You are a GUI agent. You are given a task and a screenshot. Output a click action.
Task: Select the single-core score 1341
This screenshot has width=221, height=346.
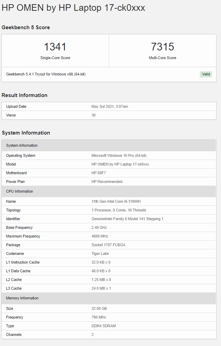pyautogui.click(x=55, y=47)
